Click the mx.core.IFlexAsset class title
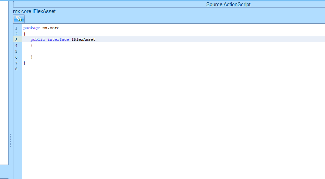The width and height of the screenshot is (325, 179). coord(34,11)
